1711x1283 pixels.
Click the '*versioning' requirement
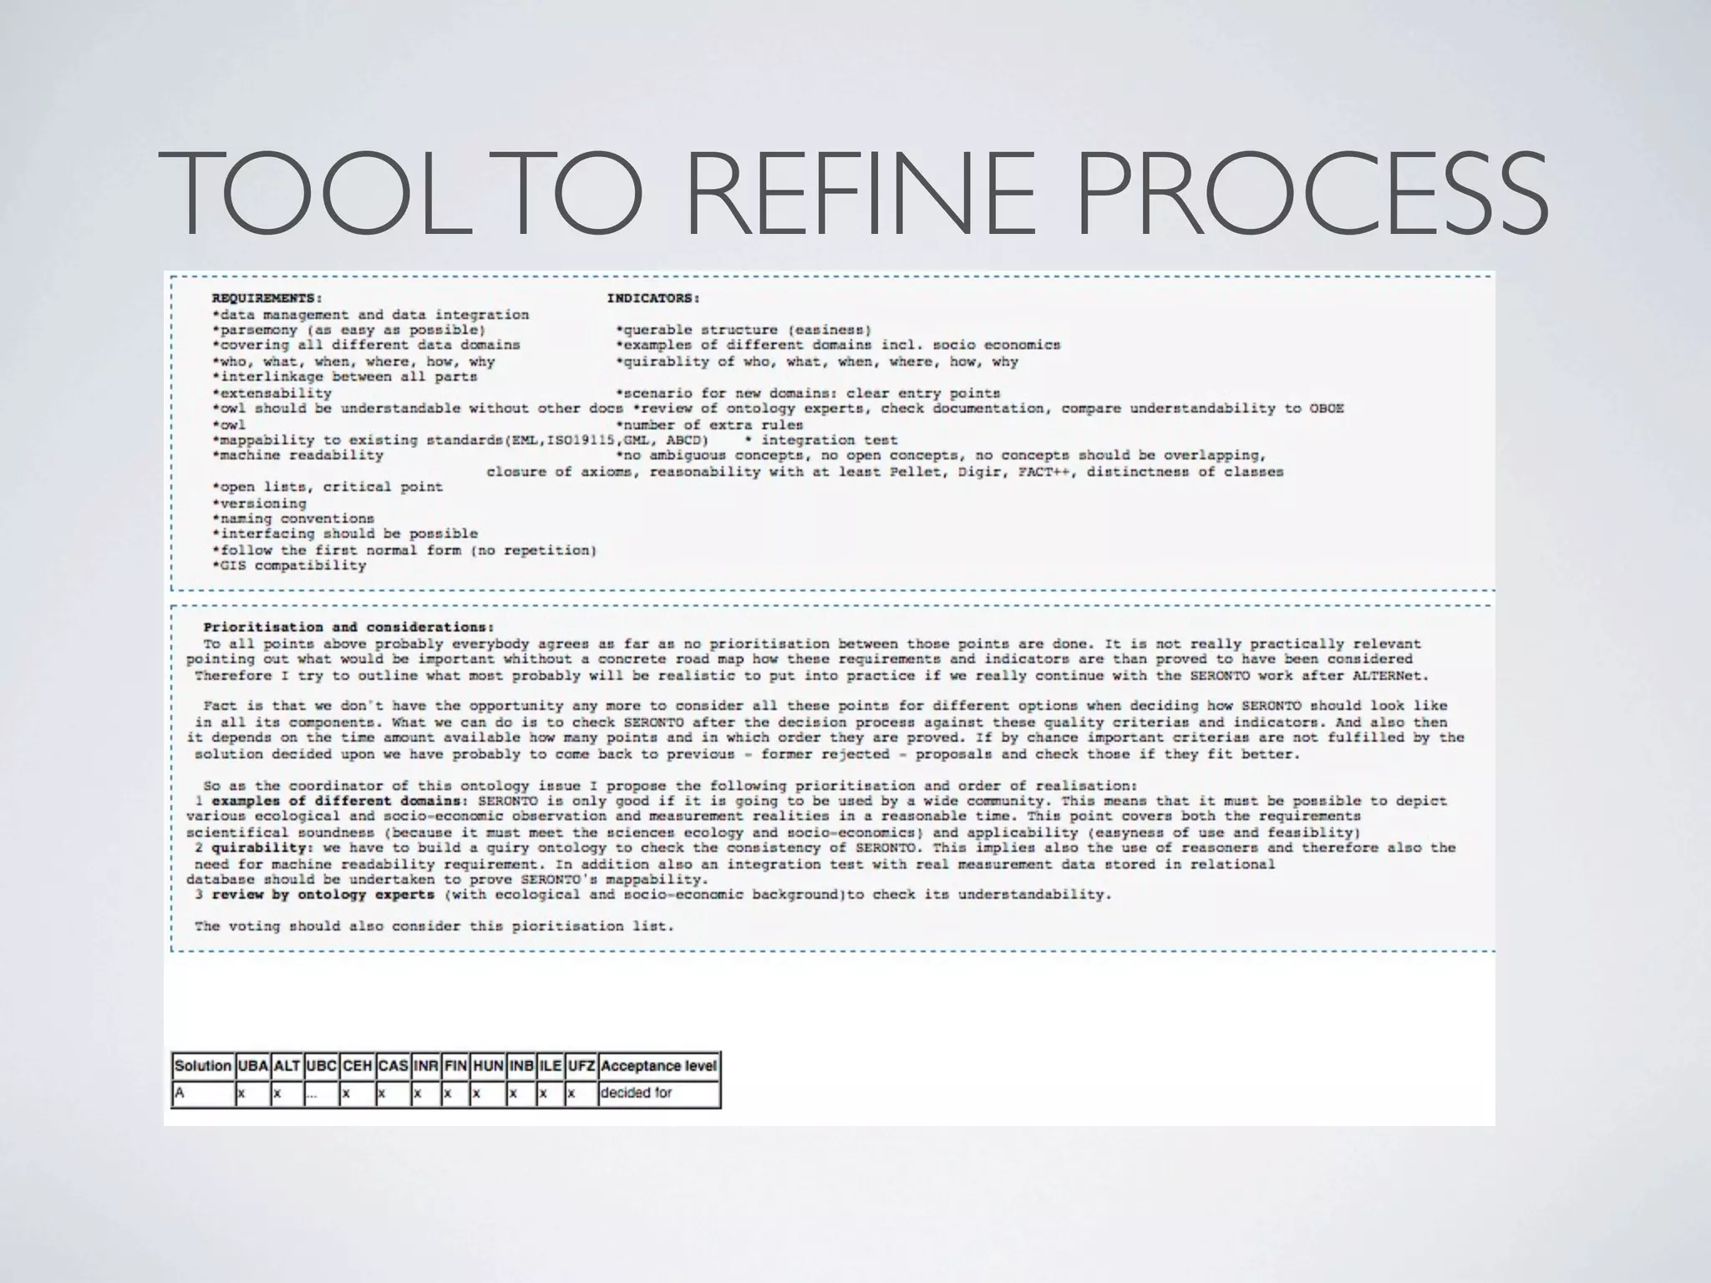coord(260,503)
